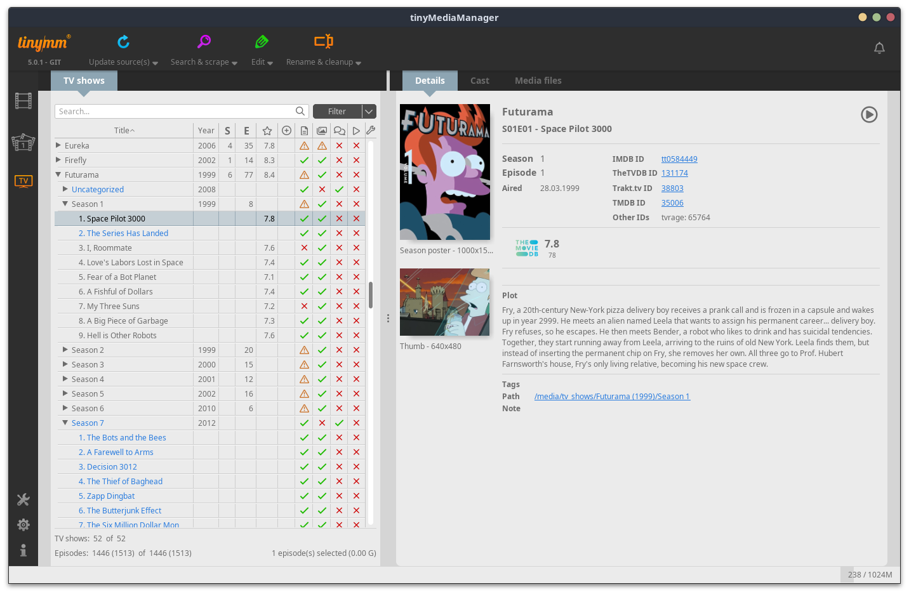Open settings gear in the sidebar
Viewport: 909px width, 594px height.
coord(23,525)
